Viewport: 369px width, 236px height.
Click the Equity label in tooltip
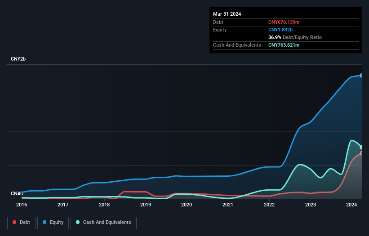220,30
